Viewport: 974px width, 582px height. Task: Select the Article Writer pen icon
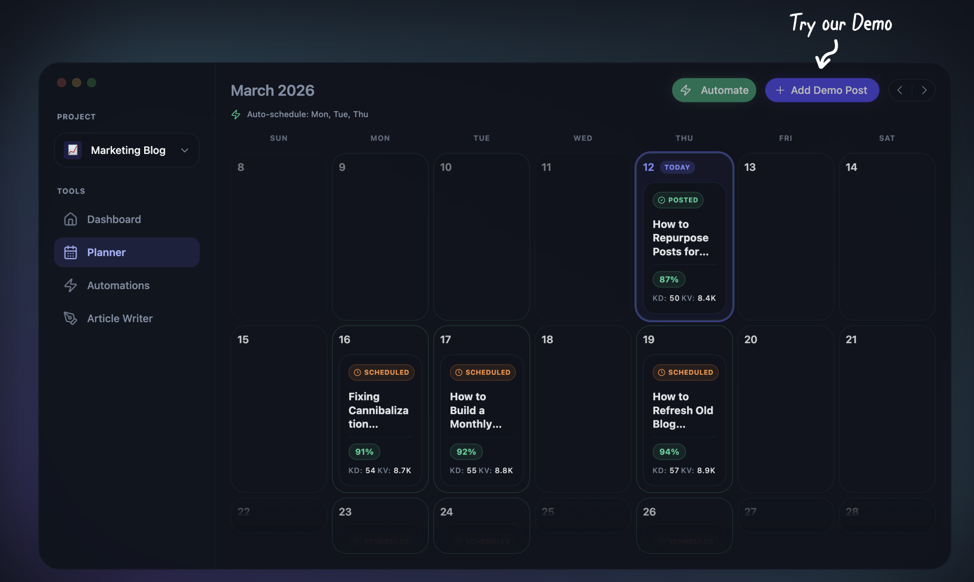pos(71,318)
